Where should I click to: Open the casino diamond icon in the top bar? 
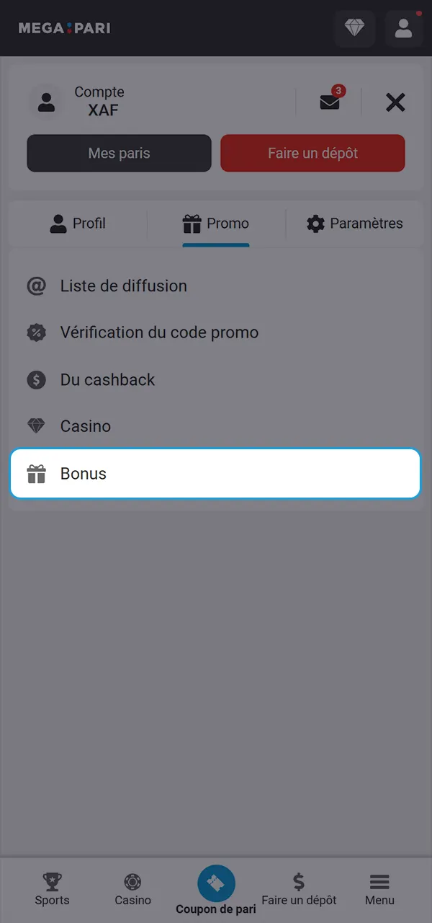tap(354, 29)
